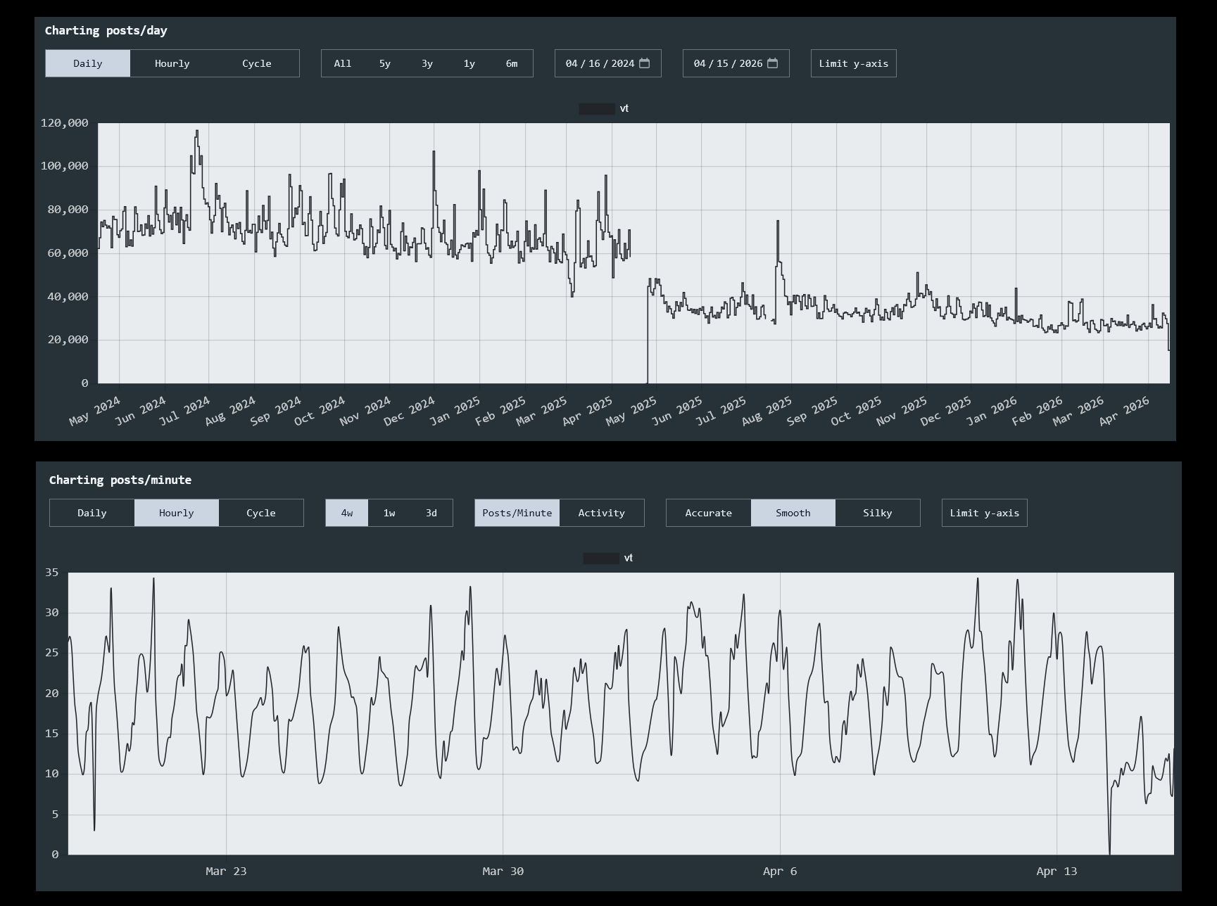The width and height of the screenshot is (1217, 906).
Task: Toggle vt legend swatch in posts/day chart
Action: click(x=597, y=109)
